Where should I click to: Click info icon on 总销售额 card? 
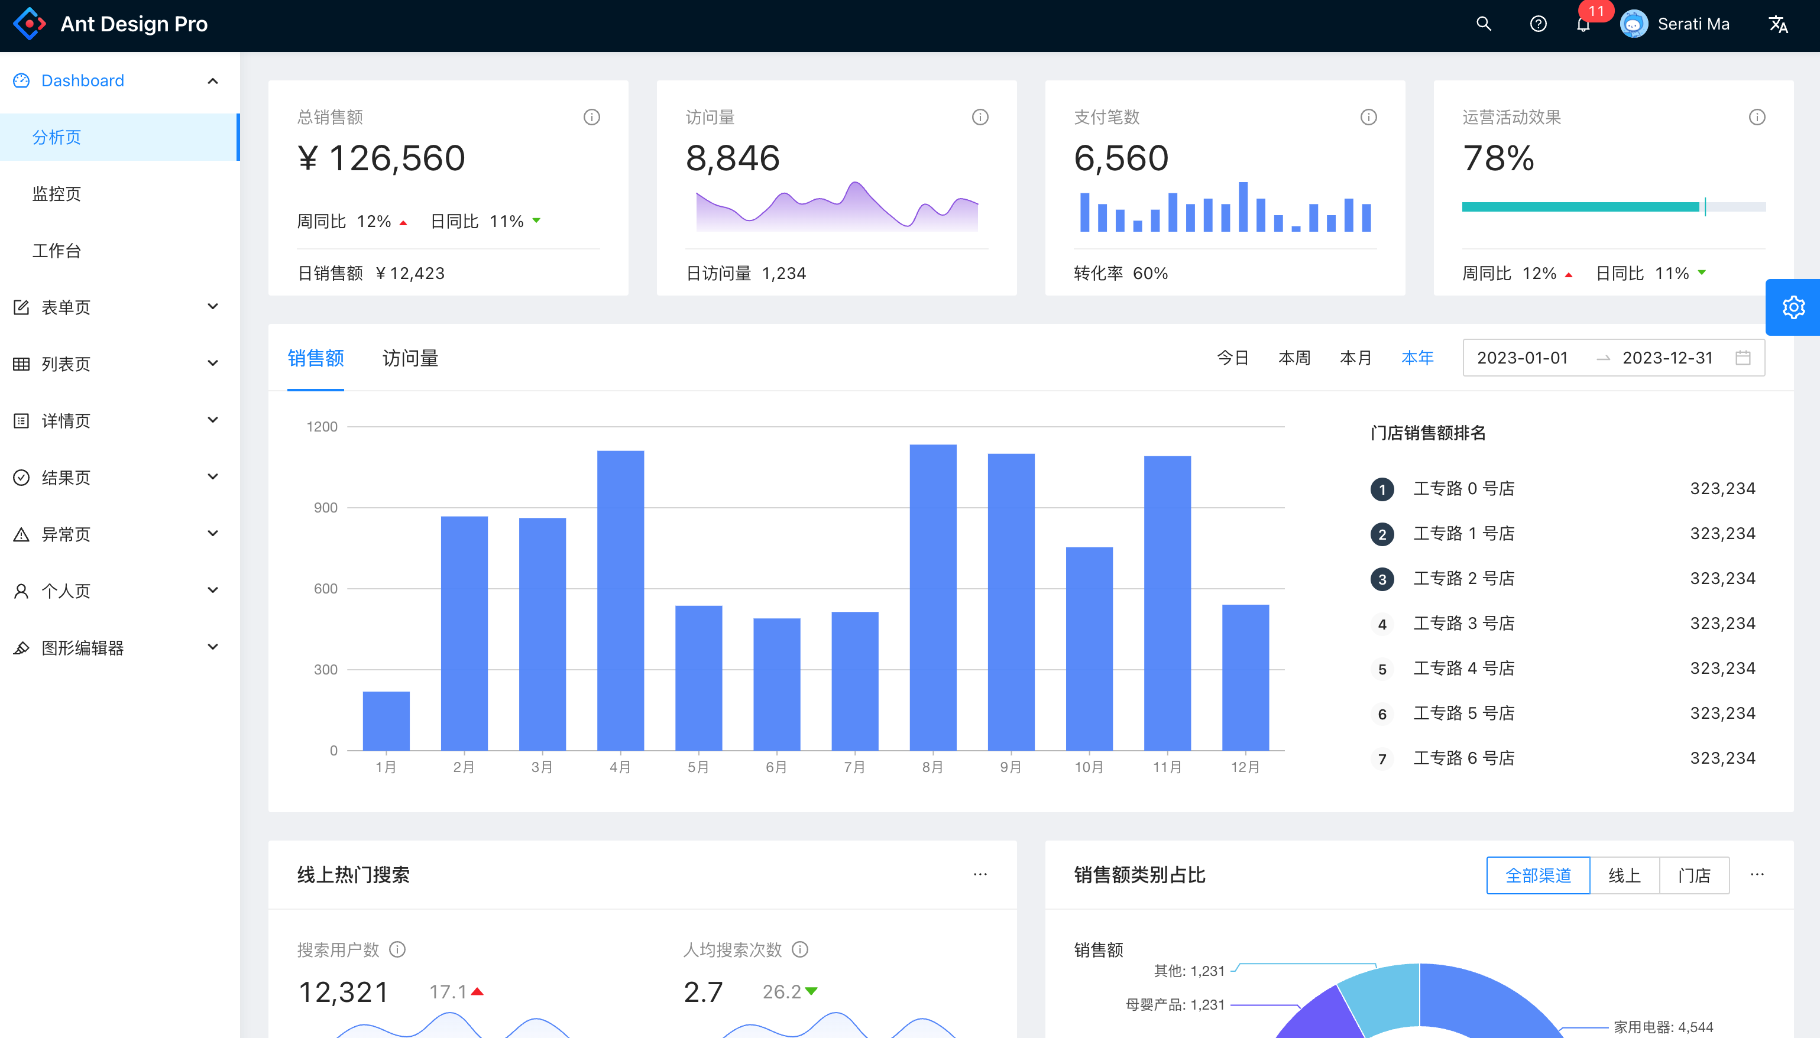click(592, 117)
